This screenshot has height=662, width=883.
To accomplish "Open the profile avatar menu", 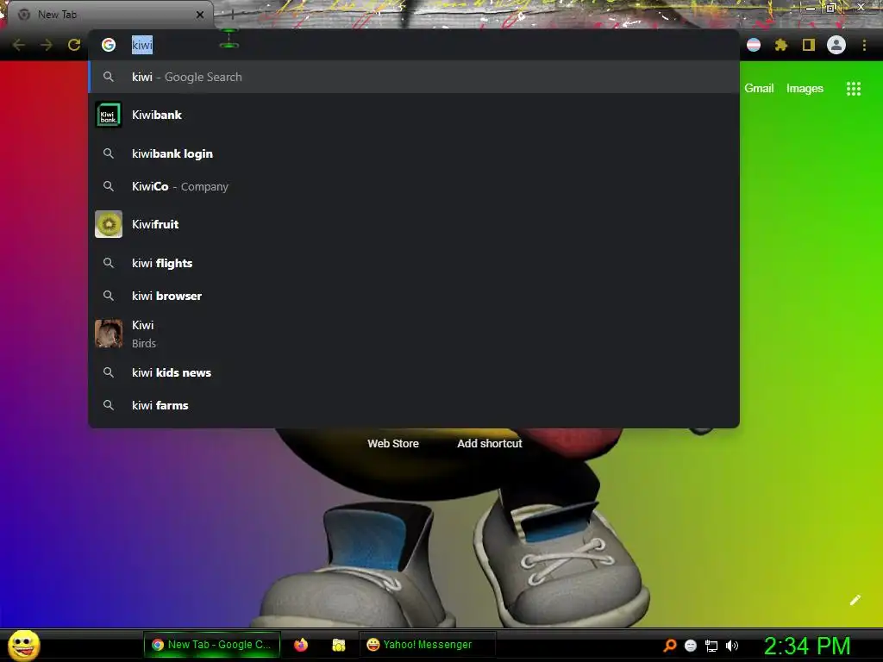I will pyautogui.click(x=836, y=45).
